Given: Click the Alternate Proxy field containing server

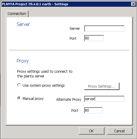Looking at the screenshot, I should pyautogui.click(x=104, y=99).
